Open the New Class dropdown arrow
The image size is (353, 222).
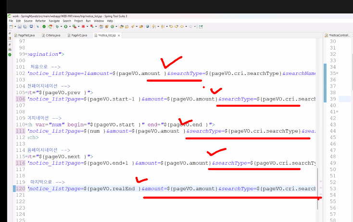click(116, 26)
